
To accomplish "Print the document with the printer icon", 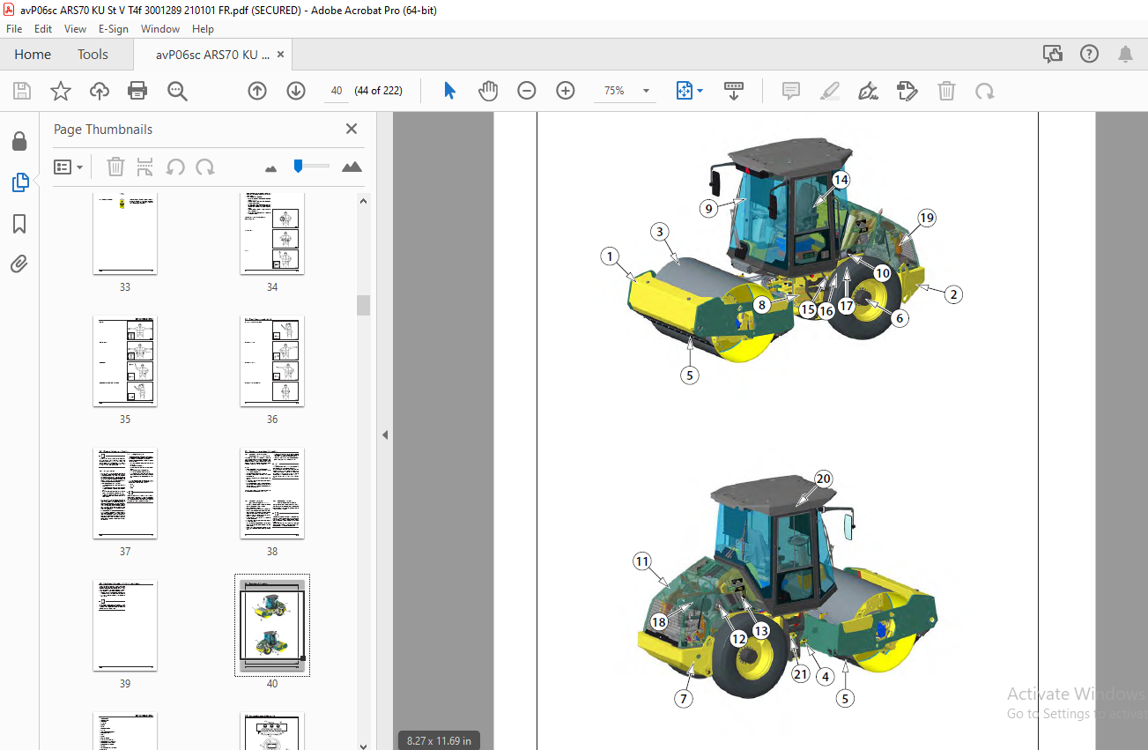I will point(137,91).
